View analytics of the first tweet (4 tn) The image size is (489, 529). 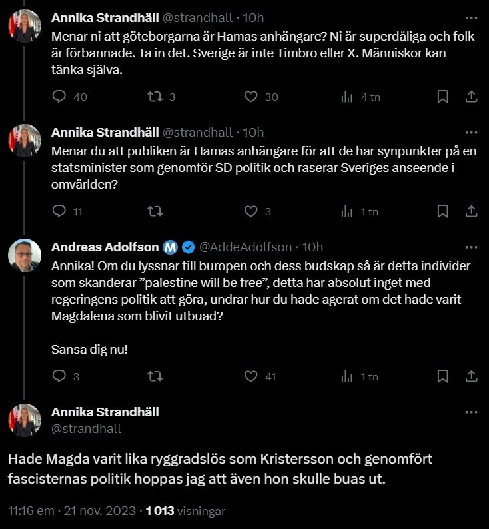coord(347,97)
